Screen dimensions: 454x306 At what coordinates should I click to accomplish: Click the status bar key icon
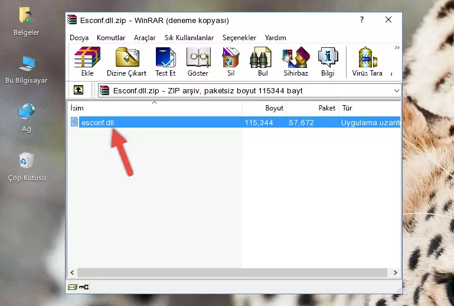pos(84,287)
